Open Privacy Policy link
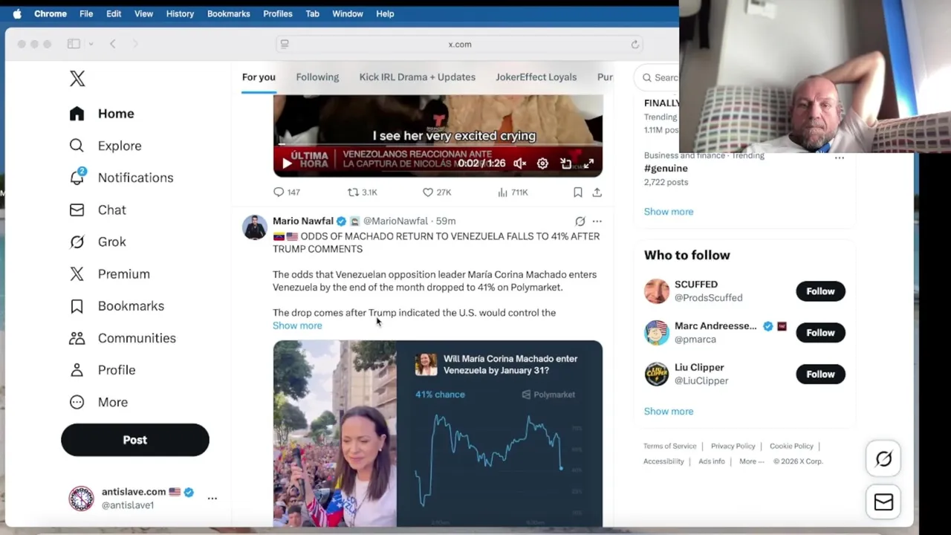Viewport: 951px width, 535px height. click(x=733, y=446)
